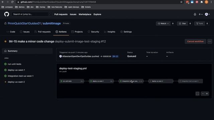Zoom in the workflow graph
This screenshot has height=120, width=214.
coord(207,94)
